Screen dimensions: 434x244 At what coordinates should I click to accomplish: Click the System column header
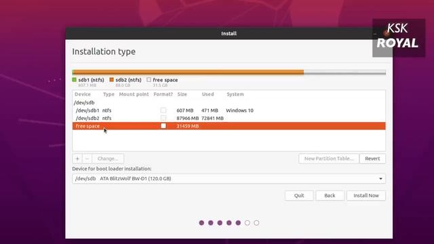[x=235, y=94]
